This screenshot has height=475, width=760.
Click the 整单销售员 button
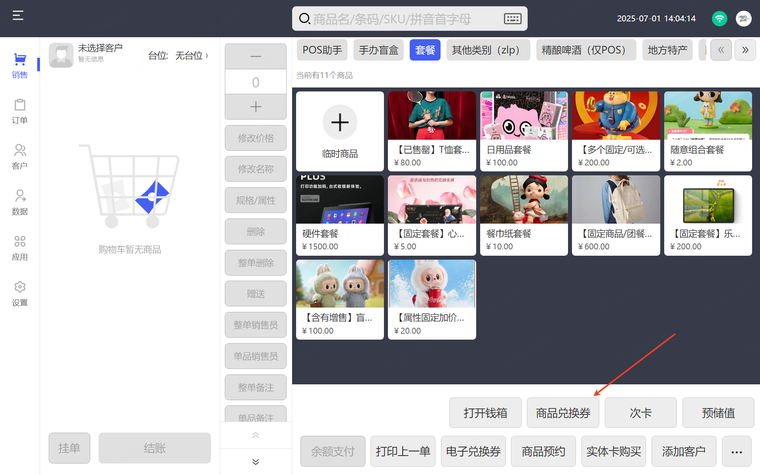click(256, 325)
